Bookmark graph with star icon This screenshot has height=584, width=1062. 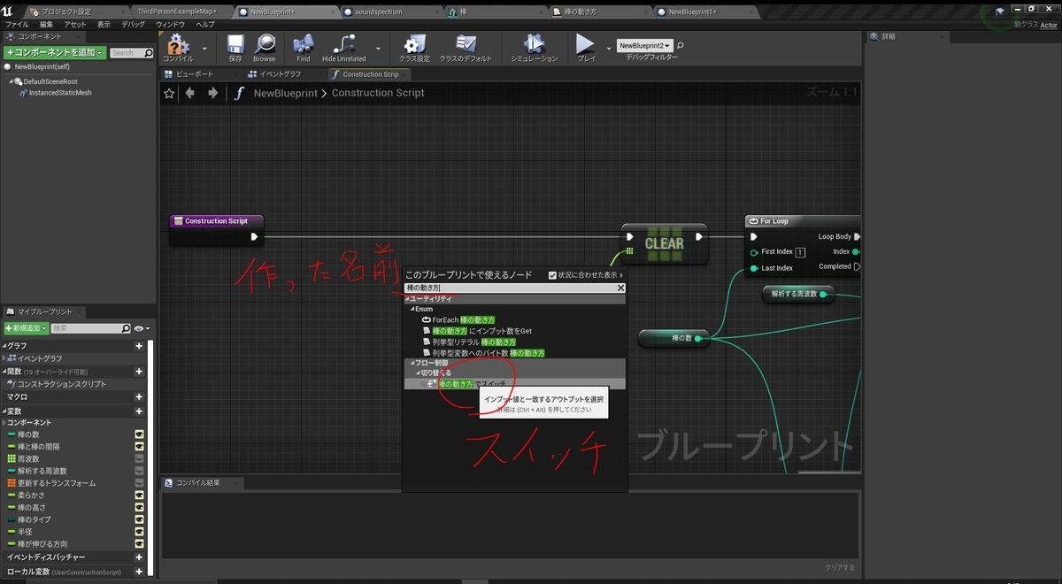click(169, 93)
